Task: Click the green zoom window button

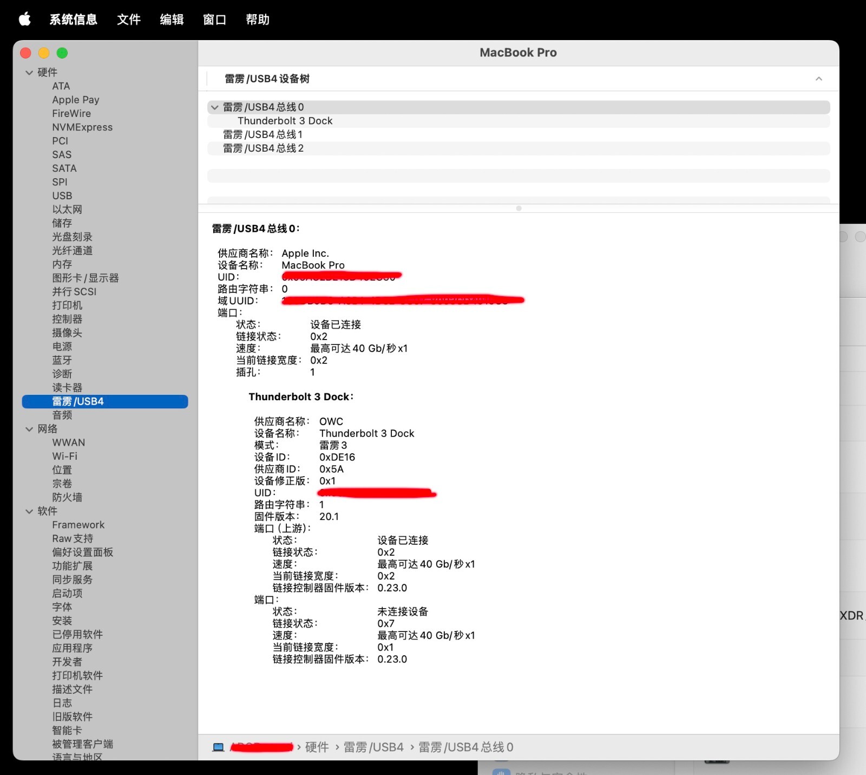Action: 62,53
